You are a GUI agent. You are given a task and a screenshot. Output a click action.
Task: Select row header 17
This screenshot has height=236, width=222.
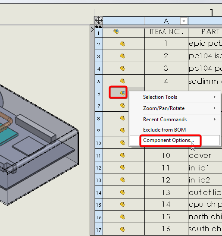(x=99, y=230)
